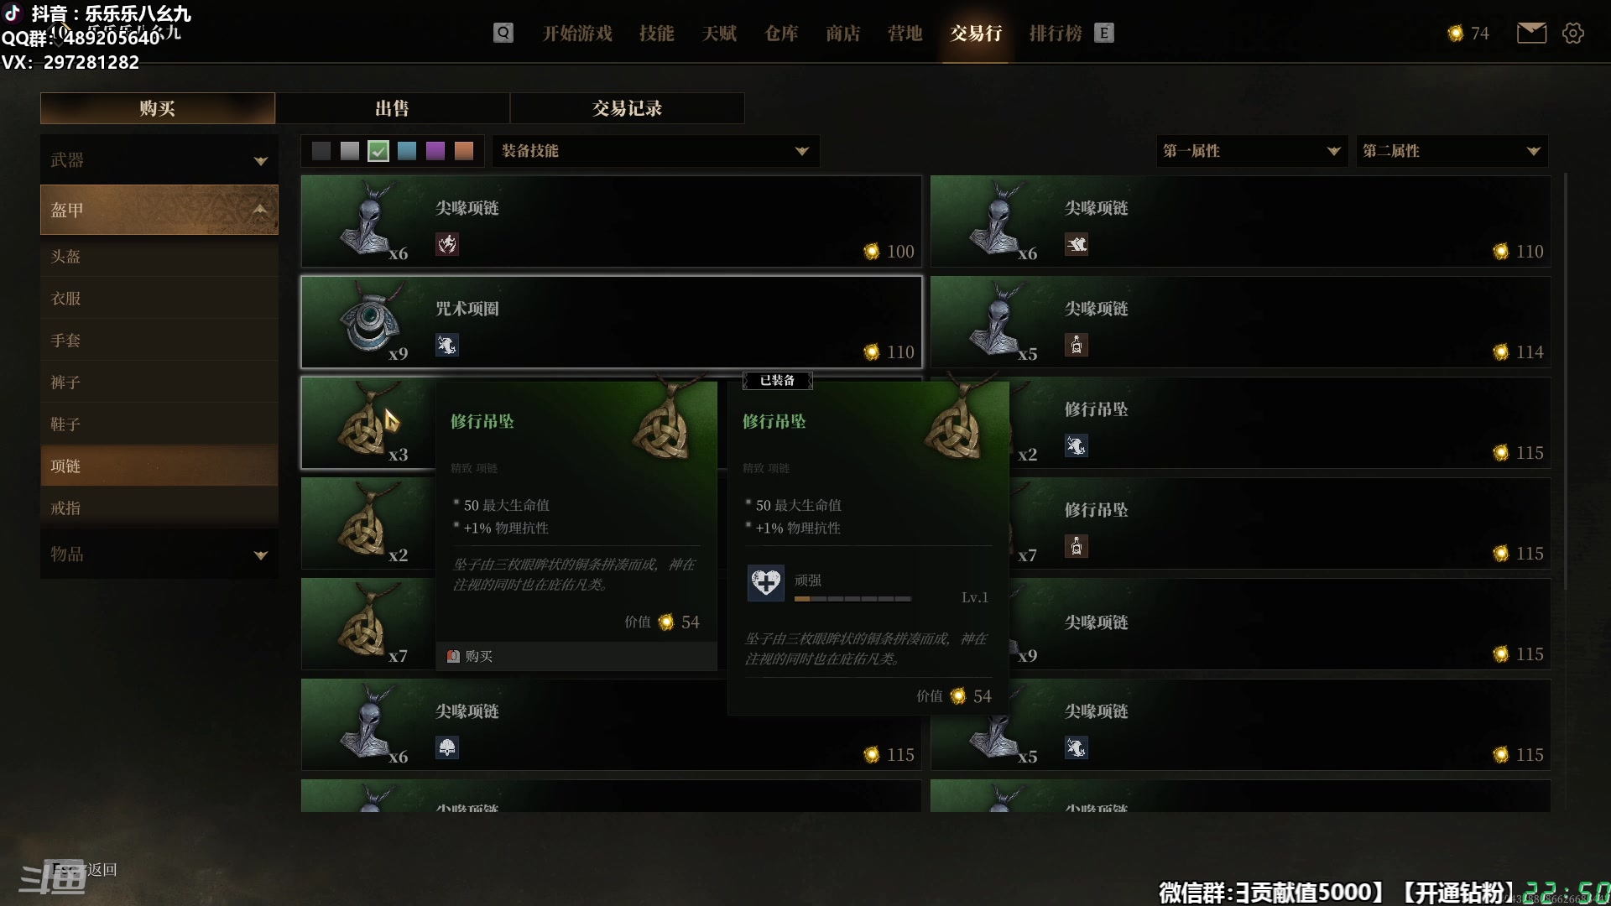Click the item list vertical scrollbar

click(x=1566, y=382)
